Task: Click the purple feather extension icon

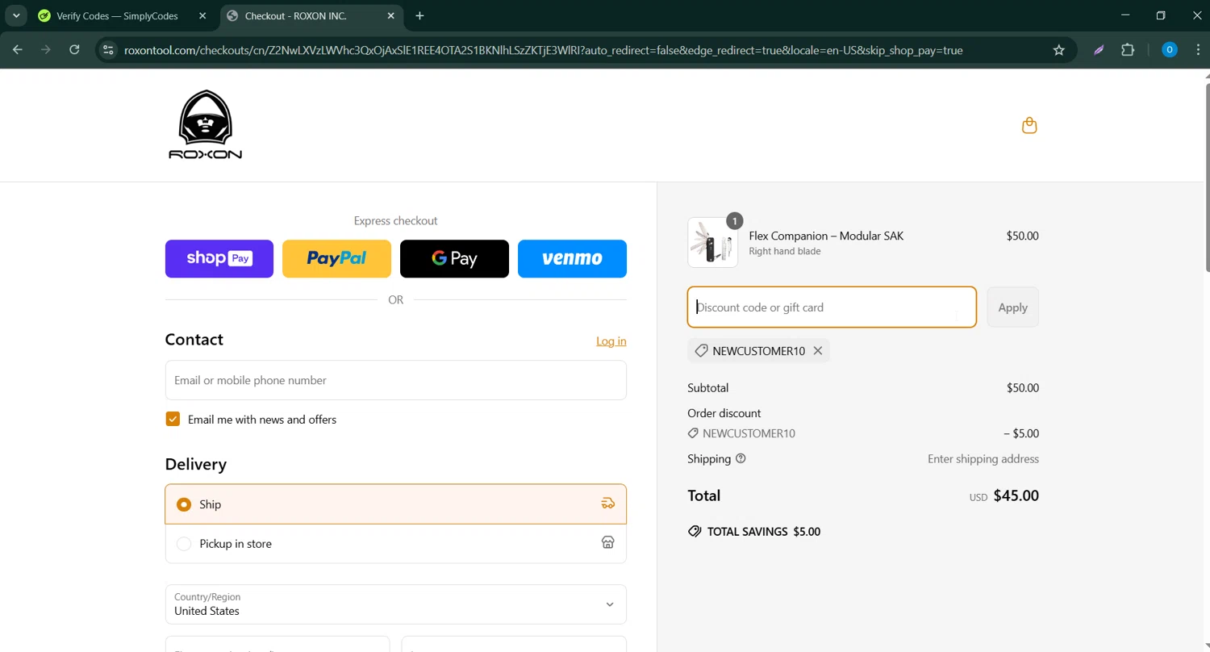Action: (1099, 50)
